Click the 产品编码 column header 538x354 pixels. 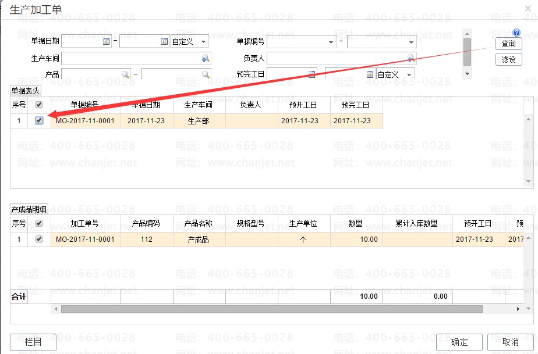(147, 223)
